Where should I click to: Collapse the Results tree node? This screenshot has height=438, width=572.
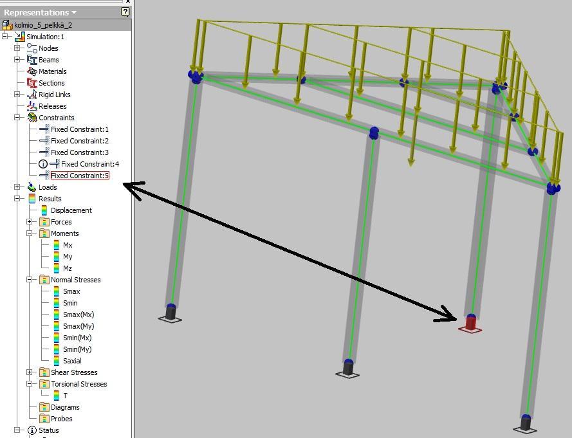(x=17, y=199)
